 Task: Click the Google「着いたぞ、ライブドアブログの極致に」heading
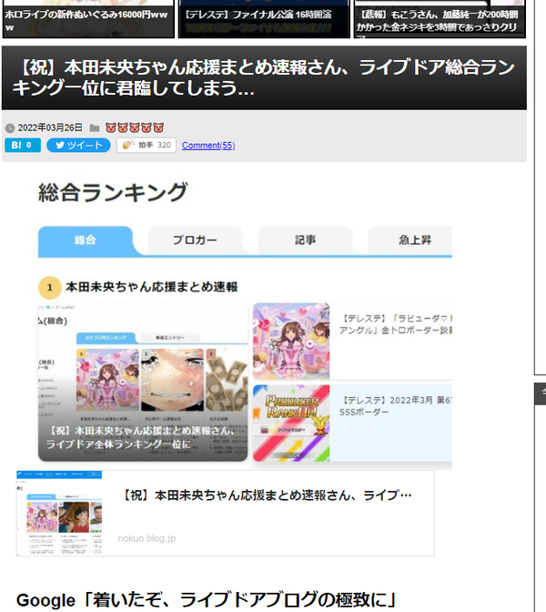207,600
